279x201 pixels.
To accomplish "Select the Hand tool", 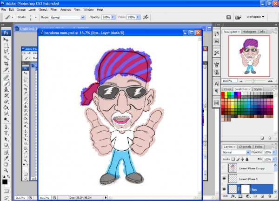I will click(6, 164).
